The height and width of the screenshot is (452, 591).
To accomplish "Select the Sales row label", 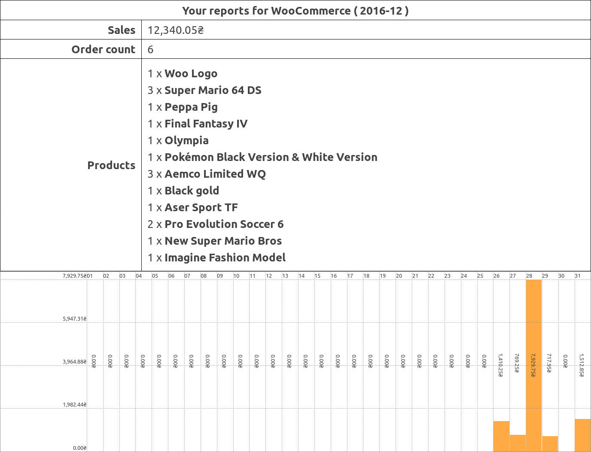I will [x=122, y=30].
